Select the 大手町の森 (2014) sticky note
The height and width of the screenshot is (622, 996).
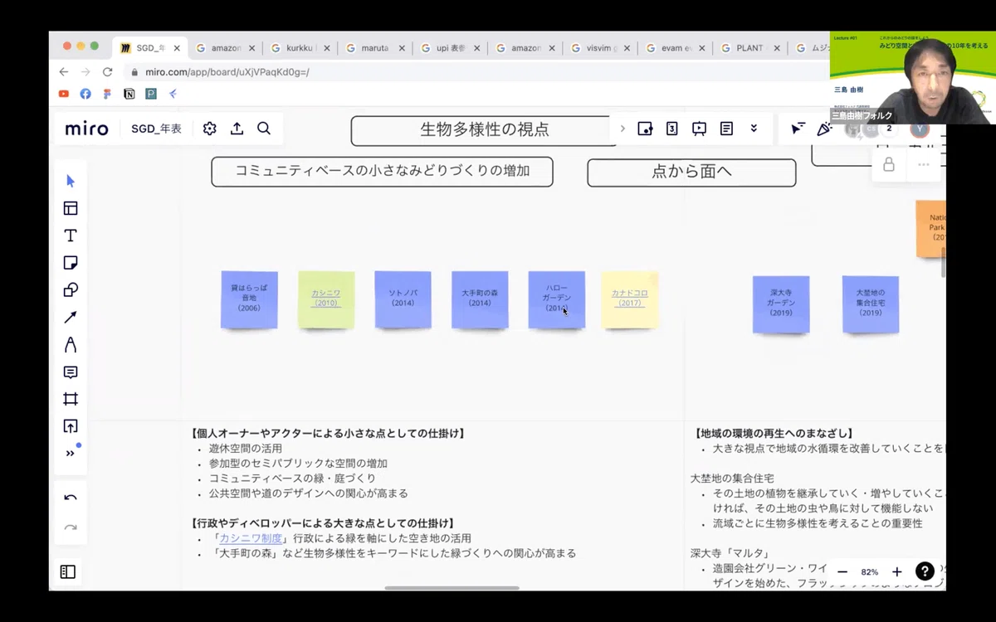tap(480, 299)
